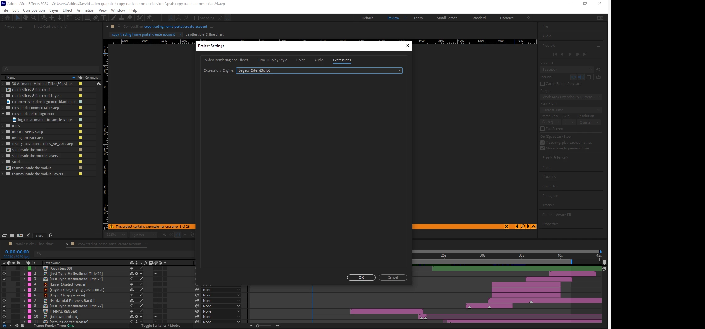Image resolution: width=705 pixels, height=329 pixels.
Task: Reveal expression error with magnifier icon
Action: 523,226
